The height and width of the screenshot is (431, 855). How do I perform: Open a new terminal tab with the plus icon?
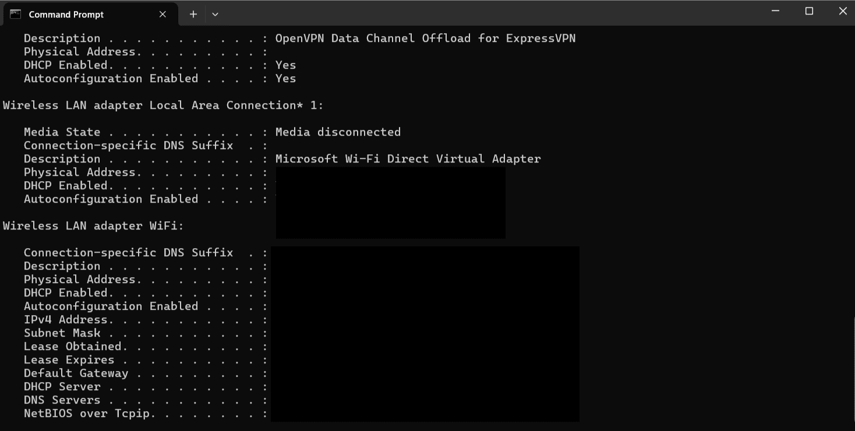pyautogui.click(x=193, y=14)
